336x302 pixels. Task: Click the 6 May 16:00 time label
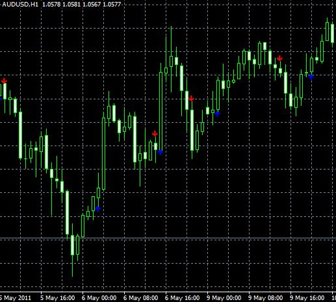click(x=182, y=298)
